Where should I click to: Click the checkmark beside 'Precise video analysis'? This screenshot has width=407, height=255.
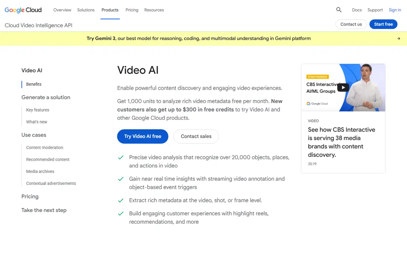coord(121,158)
